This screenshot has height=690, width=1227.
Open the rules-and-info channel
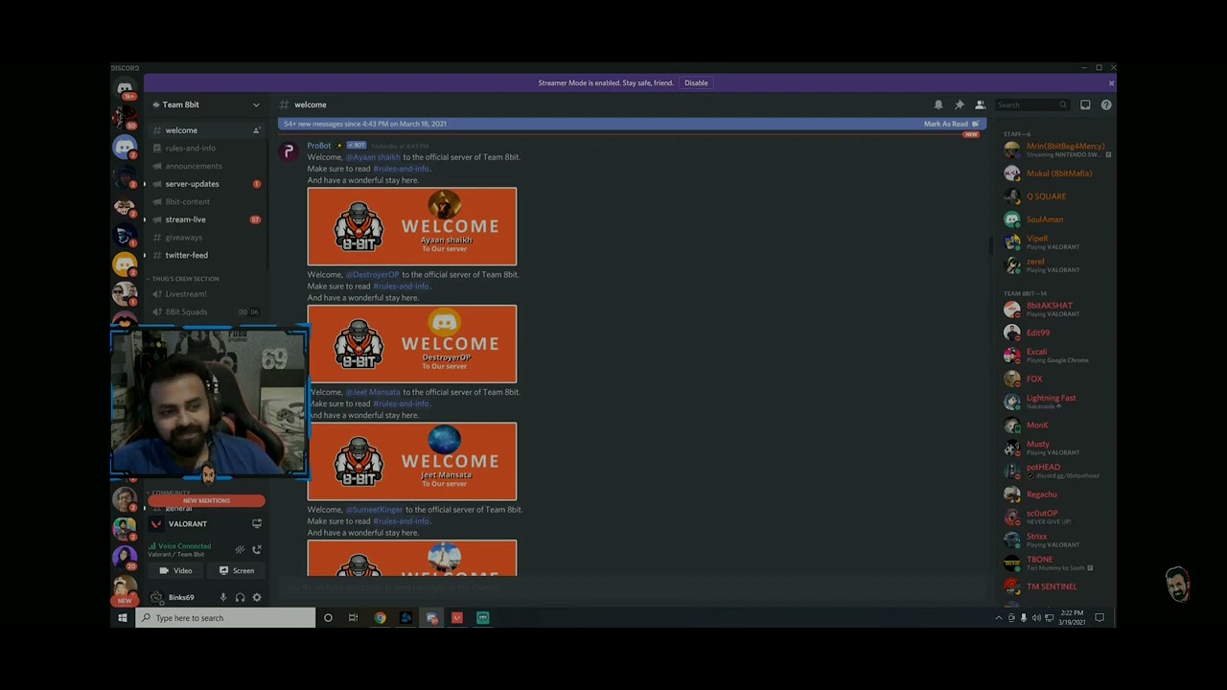tap(205, 149)
